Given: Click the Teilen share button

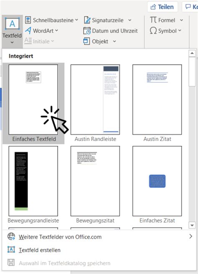Looking at the screenshot, I should pos(162,7).
